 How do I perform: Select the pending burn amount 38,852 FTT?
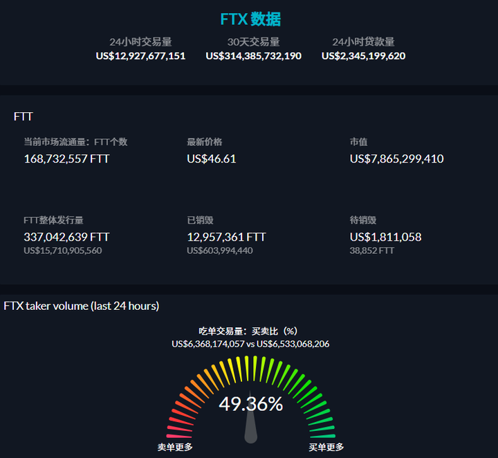[x=371, y=250]
